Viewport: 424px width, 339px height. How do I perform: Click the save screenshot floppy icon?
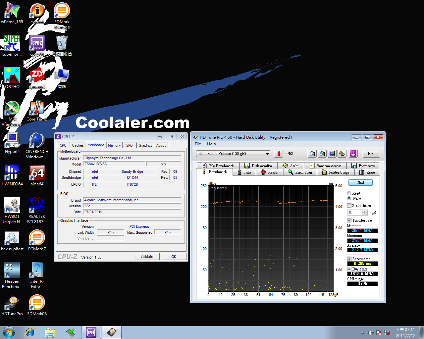[332, 154]
